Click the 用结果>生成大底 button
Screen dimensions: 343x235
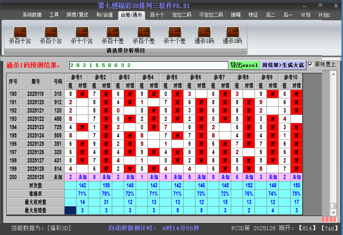283,65
